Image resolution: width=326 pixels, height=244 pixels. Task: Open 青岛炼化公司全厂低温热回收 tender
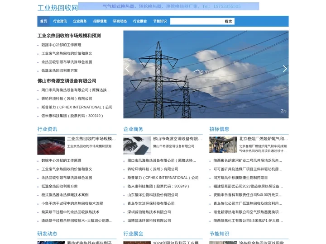[x=248, y=203]
